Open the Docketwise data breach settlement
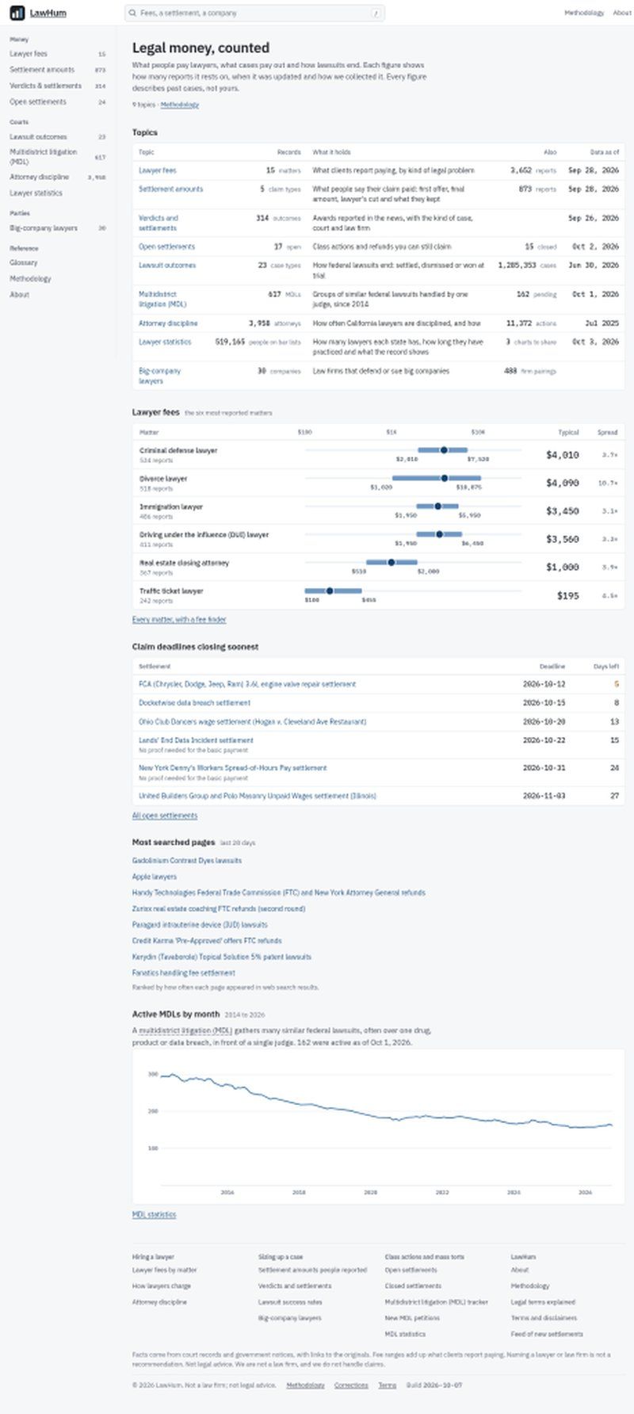Image resolution: width=634 pixels, height=1414 pixels. pos(194,703)
